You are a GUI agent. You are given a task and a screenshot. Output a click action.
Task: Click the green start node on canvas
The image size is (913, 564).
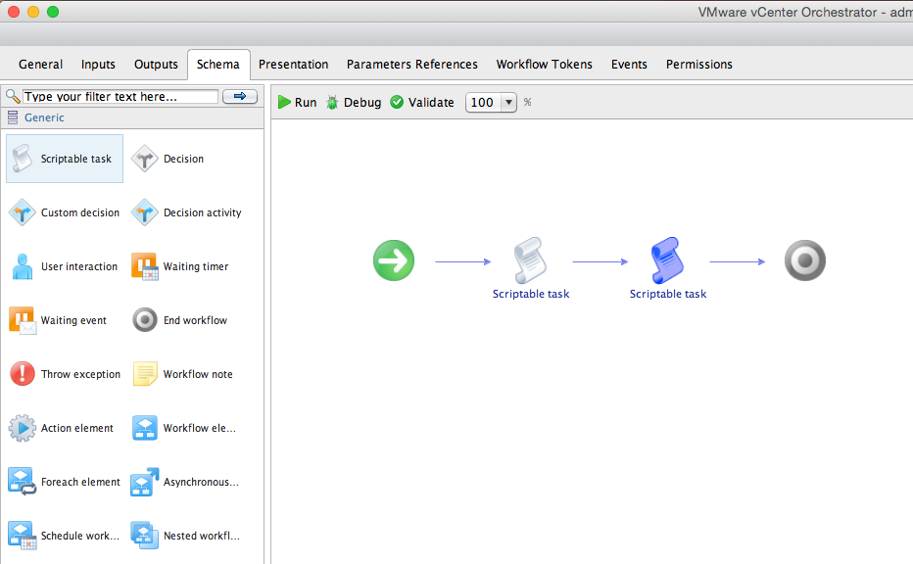pyautogui.click(x=394, y=261)
